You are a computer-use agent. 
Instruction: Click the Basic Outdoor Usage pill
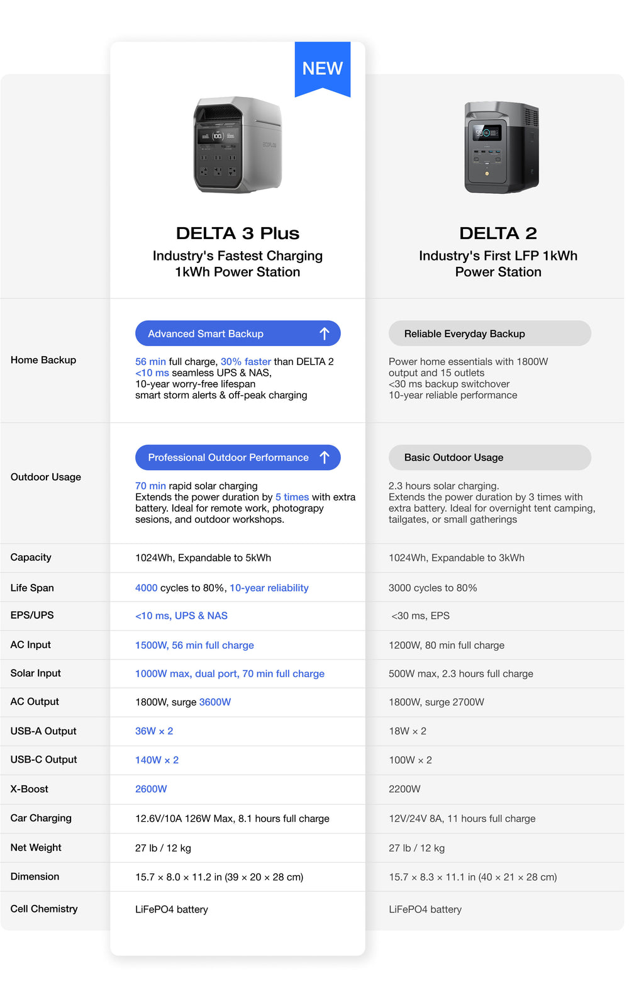[x=489, y=457]
